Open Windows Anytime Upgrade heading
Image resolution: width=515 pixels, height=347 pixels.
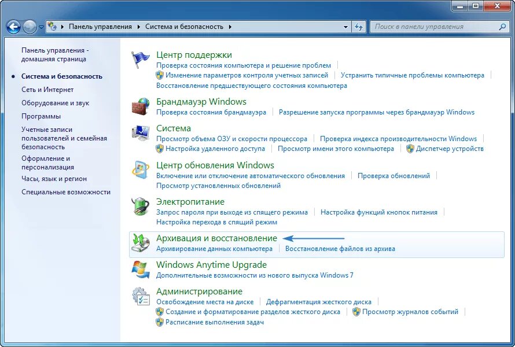point(211,265)
